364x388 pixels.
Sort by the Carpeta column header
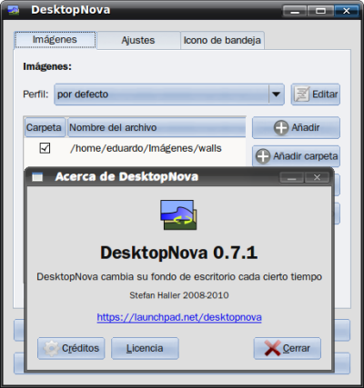(45, 127)
